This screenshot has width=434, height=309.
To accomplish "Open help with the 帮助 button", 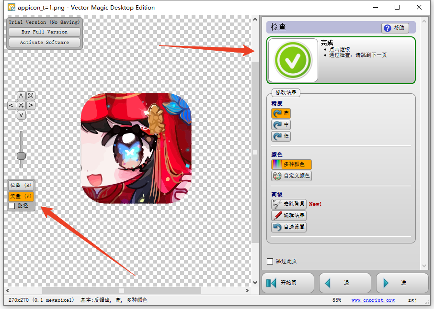I will [395, 28].
